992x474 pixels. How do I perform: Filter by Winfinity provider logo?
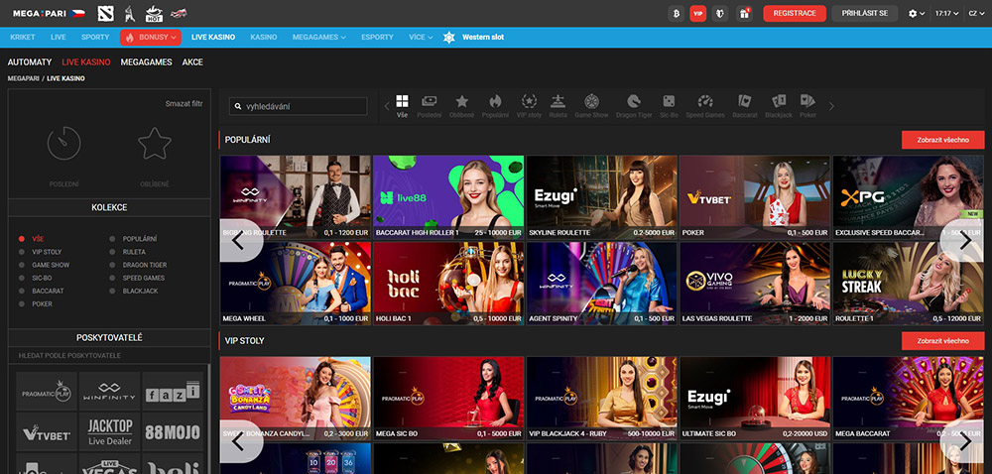(109, 392)
